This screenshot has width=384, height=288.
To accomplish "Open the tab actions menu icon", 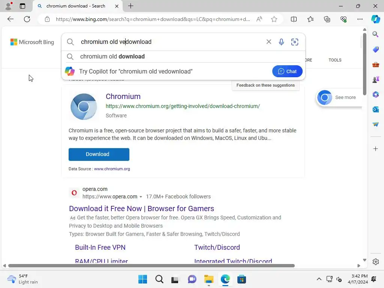I will [22, 6].
